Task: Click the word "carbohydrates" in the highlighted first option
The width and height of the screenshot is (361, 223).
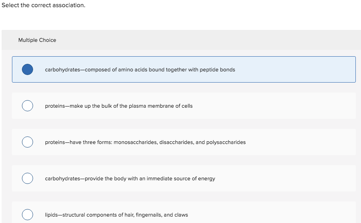Action: [x=62, y=69]
